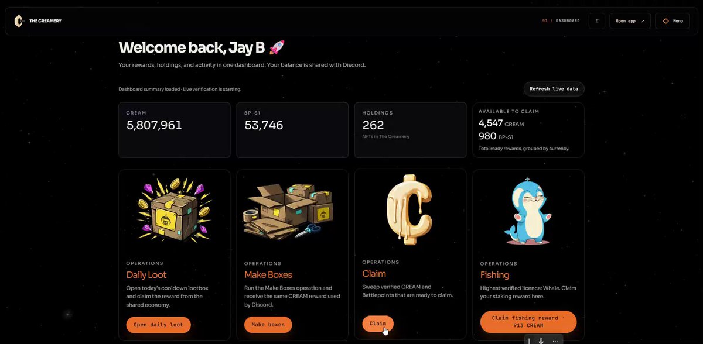Image resolution: width=703 pixels, height=344 pixels.
Task: Click the Dashboard breadcrumb label
Action: pos(568,21)
